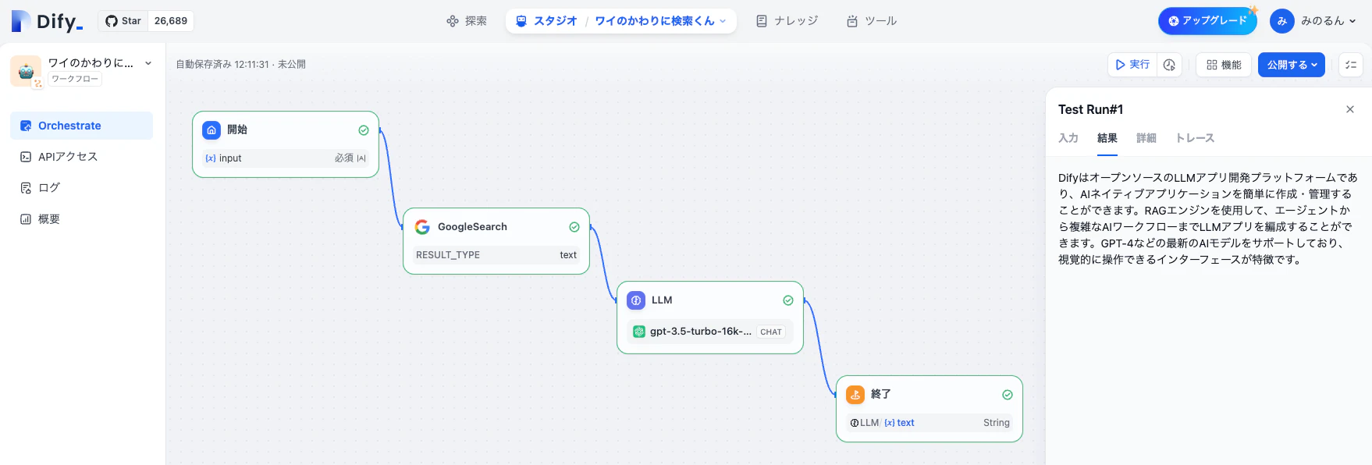This screenshot has width=1372, height=465.
Task: Expand the ワイのかわりに検索くん app dropdown
Action: click(660, 21)
